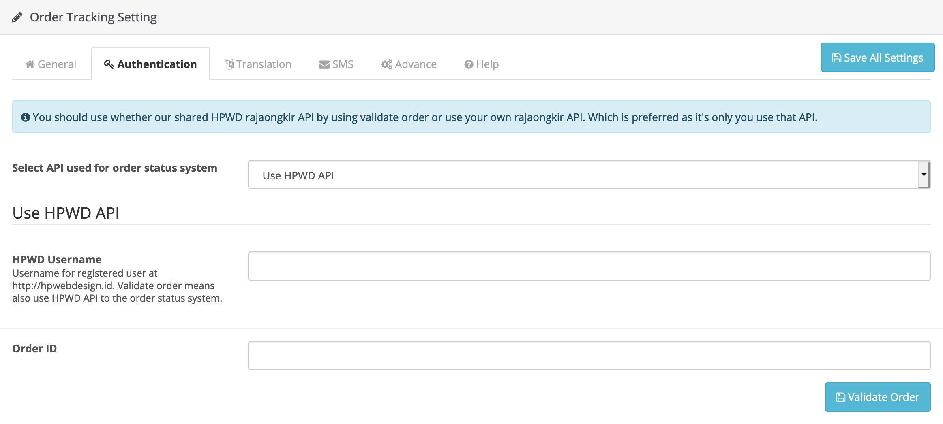The width and height of the screenshot is (943, 424).
Task: Click the home icon on General tab
Action: [30, 64]
